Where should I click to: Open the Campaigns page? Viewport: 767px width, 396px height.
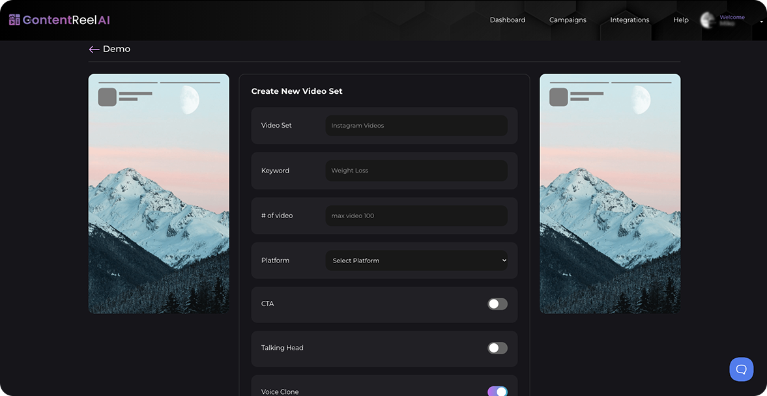tap(567, 20)
